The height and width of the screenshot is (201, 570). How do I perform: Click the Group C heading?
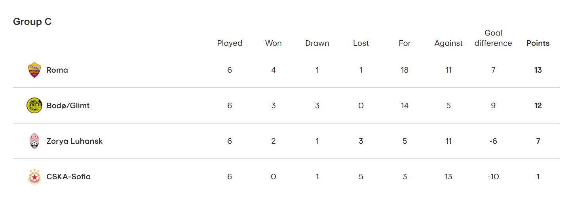[32, 22]
